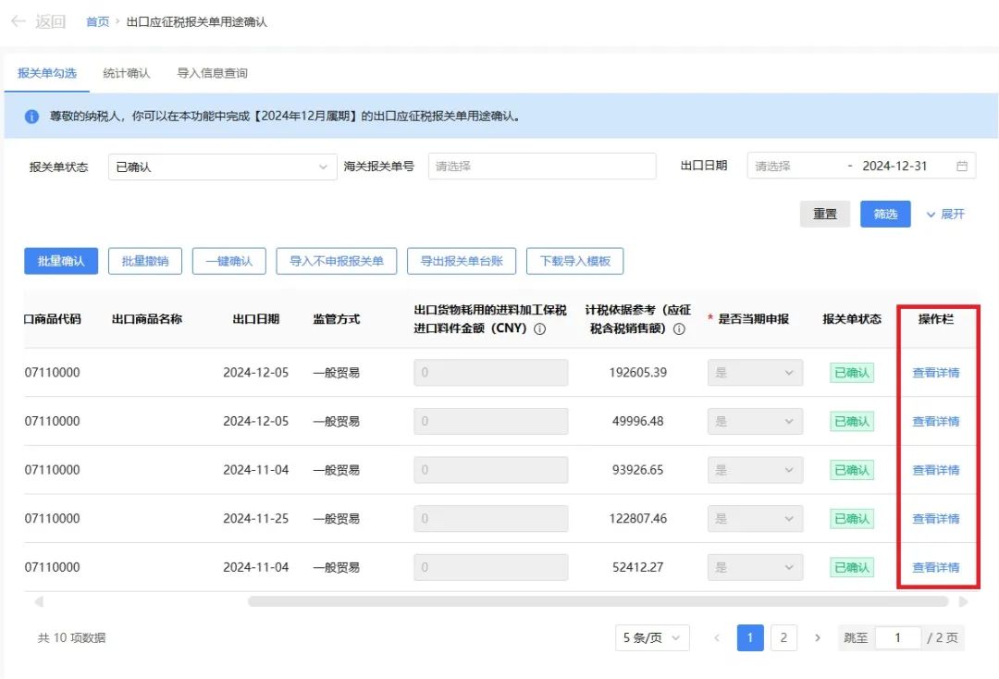Open the 5条/页 page size dropdown
Image resolution: width=999 pixels, height=679 pixels.
tap(652, 637)
